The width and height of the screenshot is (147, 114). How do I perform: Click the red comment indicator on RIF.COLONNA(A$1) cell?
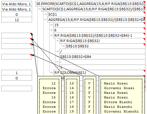tap(145, 71)
